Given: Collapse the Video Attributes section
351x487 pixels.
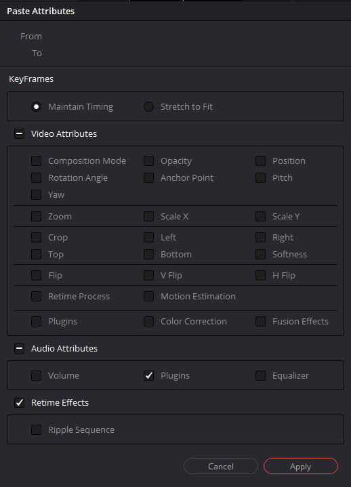Looking at the screenshot, I should point(19,134).
